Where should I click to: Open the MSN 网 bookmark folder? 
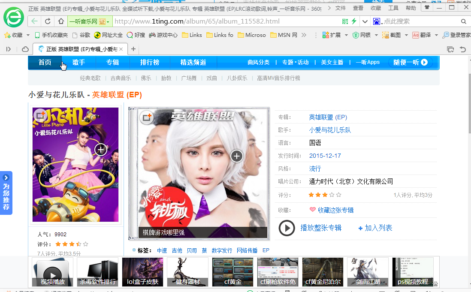[284, 35]
